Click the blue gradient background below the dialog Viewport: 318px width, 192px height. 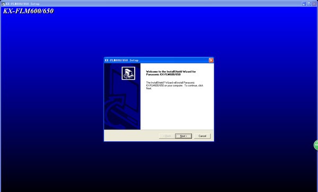159,167
